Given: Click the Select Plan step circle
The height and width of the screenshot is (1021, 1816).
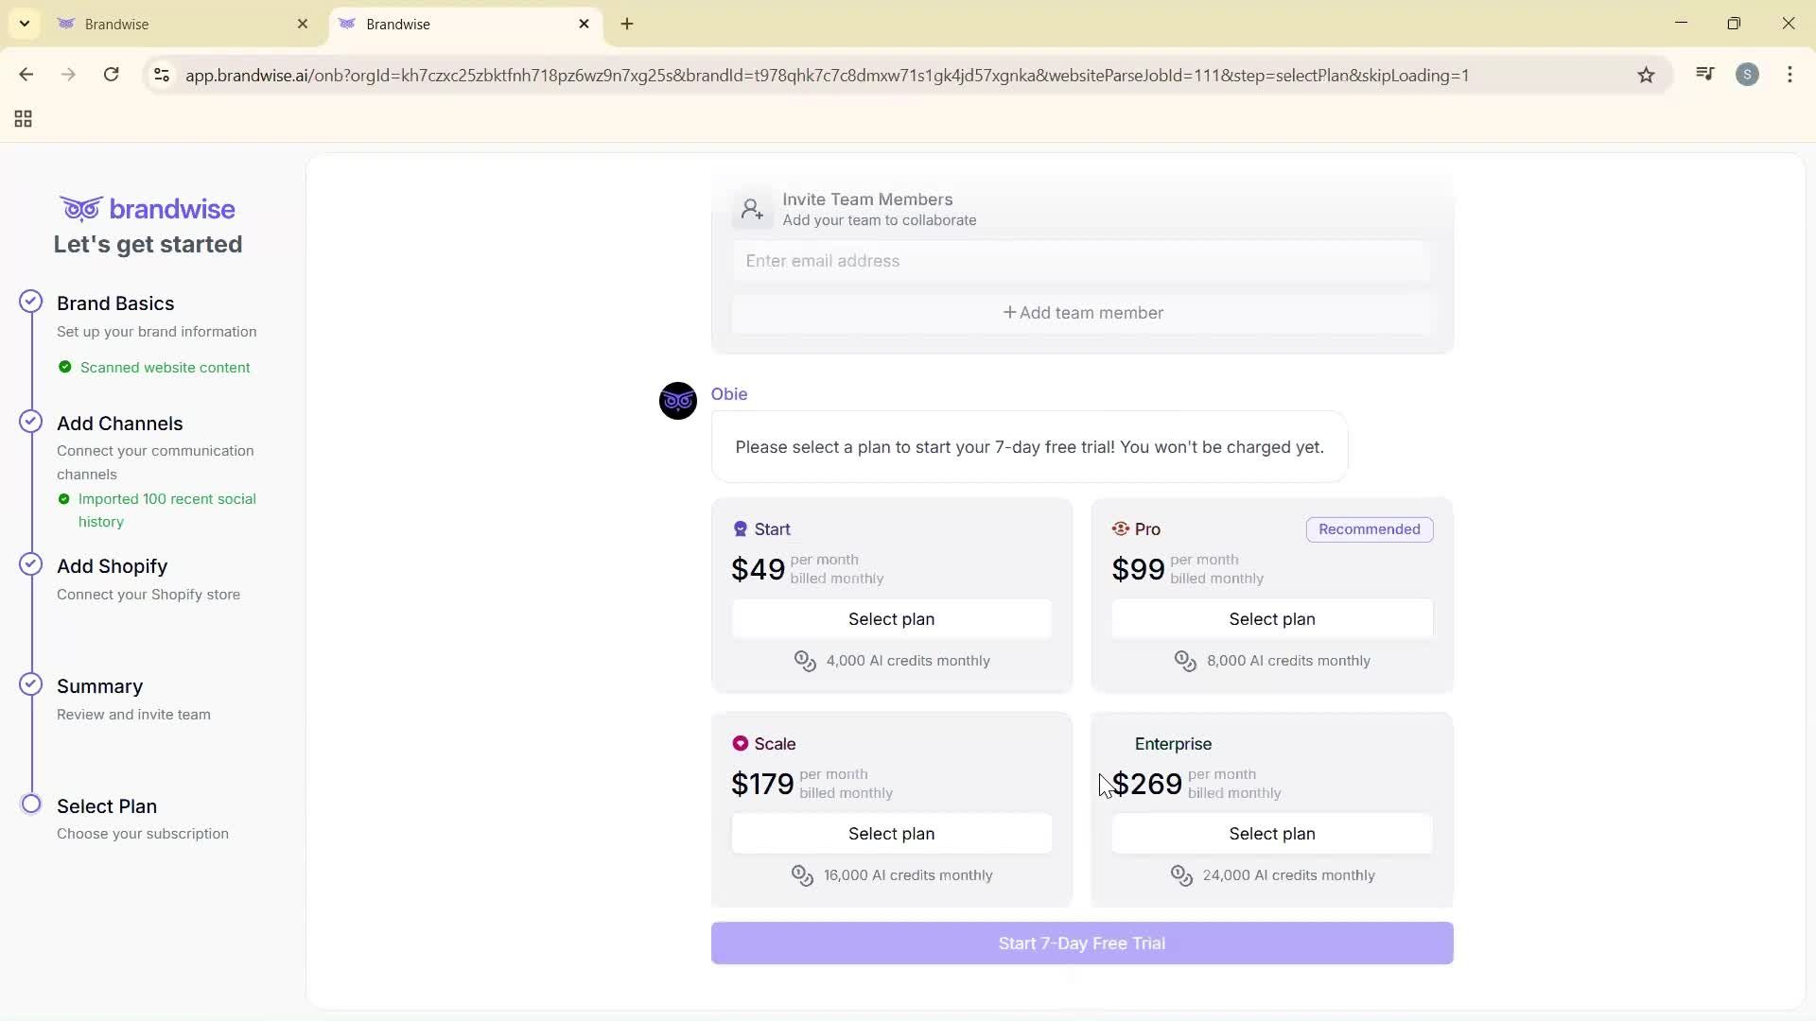Looking at the screenshot, I should [x=30, y=804].
